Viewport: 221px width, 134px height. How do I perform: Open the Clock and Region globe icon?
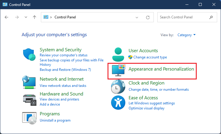[118, 87]
